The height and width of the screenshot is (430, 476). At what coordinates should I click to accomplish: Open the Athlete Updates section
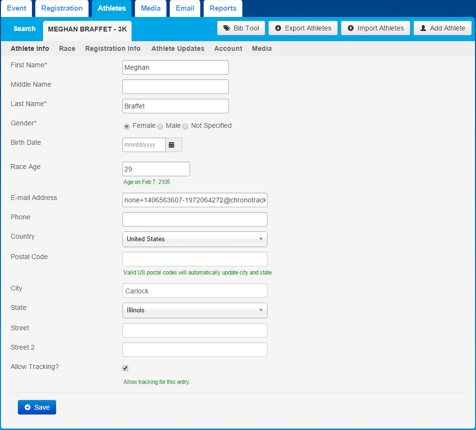pyautogui.click(x=178, y=48)
